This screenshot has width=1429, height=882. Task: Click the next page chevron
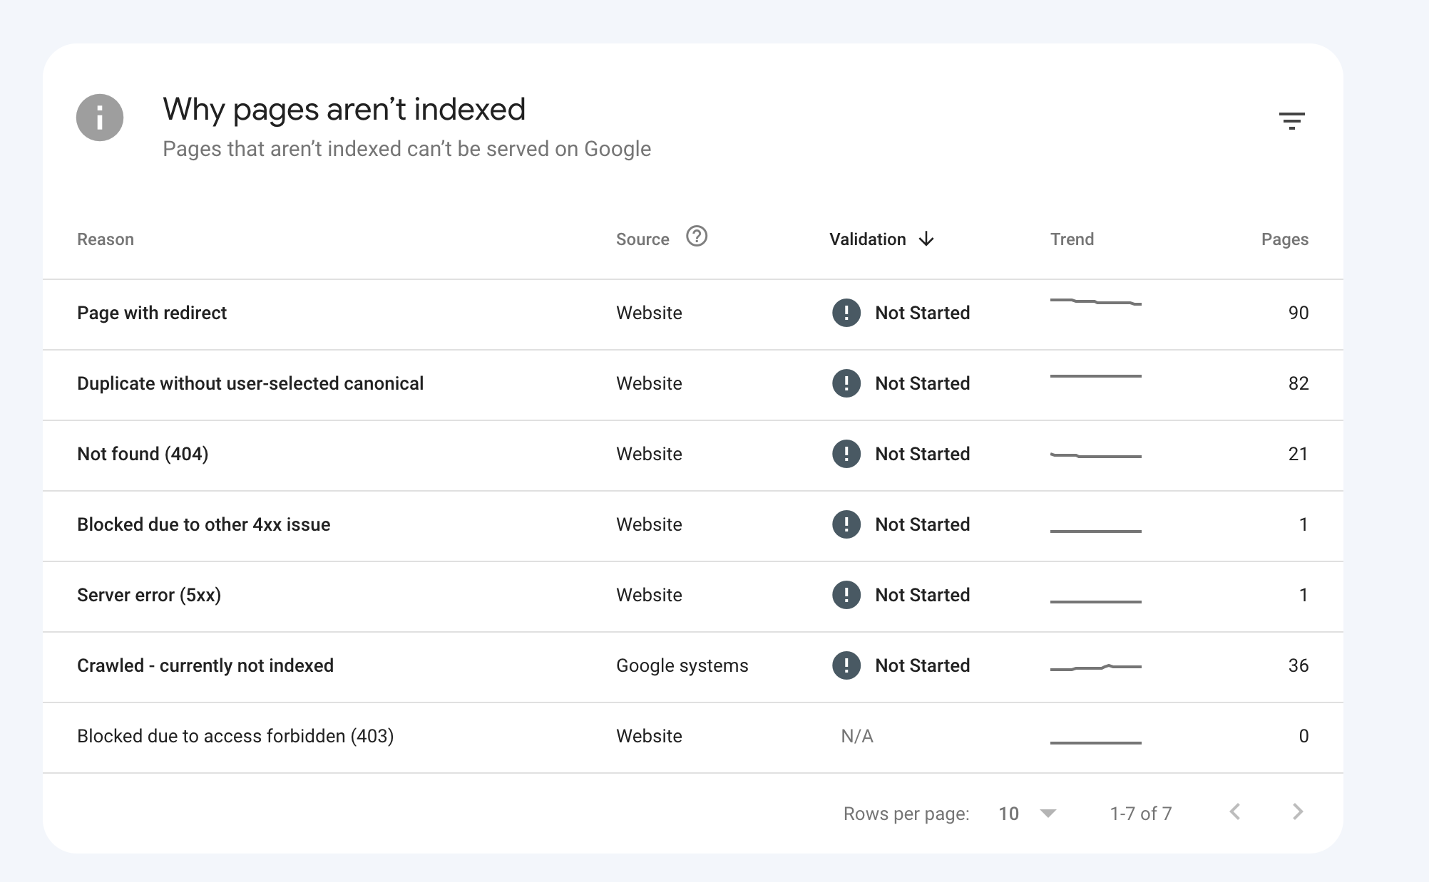1298,812
